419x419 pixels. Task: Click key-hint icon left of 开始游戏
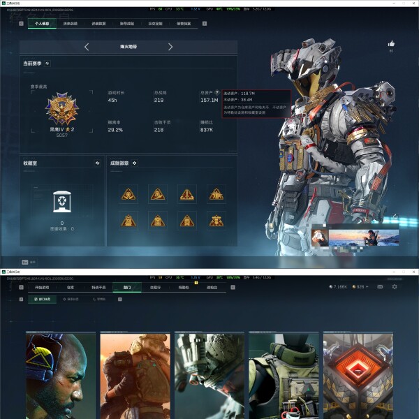21,287
